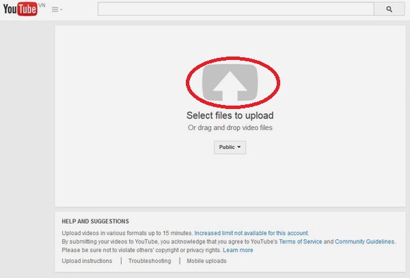410x278 pixels.
Task: Click the small arrow beside the guide icon
Action: click(61, 10)
